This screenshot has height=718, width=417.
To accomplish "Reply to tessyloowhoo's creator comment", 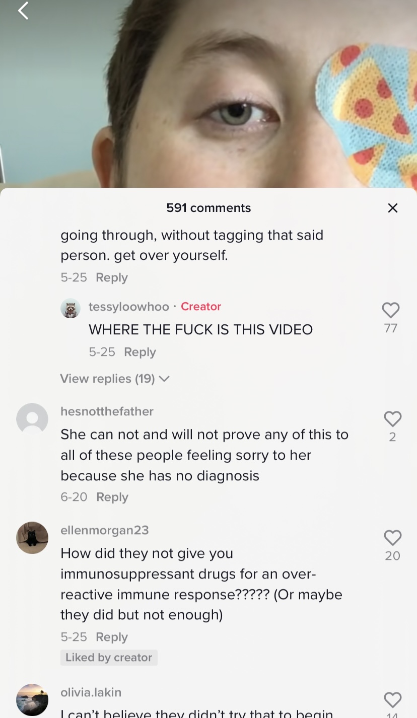I will (x=140, y=352).
